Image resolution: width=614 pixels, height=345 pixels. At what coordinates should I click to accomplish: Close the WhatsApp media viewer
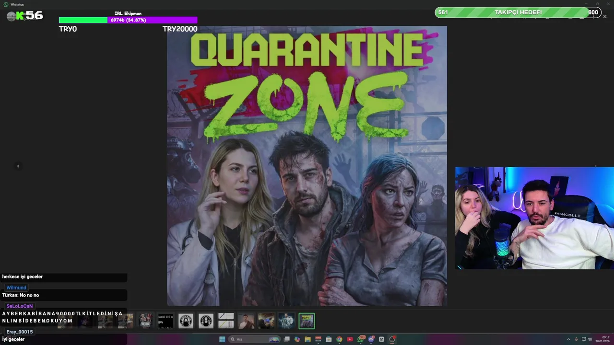(x=605, y=16)
